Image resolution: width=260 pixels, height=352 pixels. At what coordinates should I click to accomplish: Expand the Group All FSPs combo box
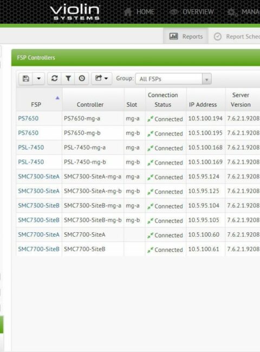(173, 79)
